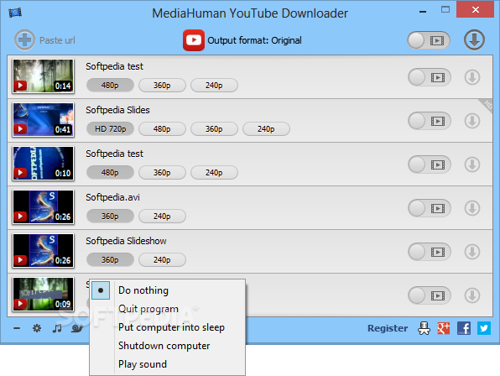Image resolution: width=500 pixels, height=376 pixels.
Task: Download the Softpedia Slides video
Action: pos(472,121)
